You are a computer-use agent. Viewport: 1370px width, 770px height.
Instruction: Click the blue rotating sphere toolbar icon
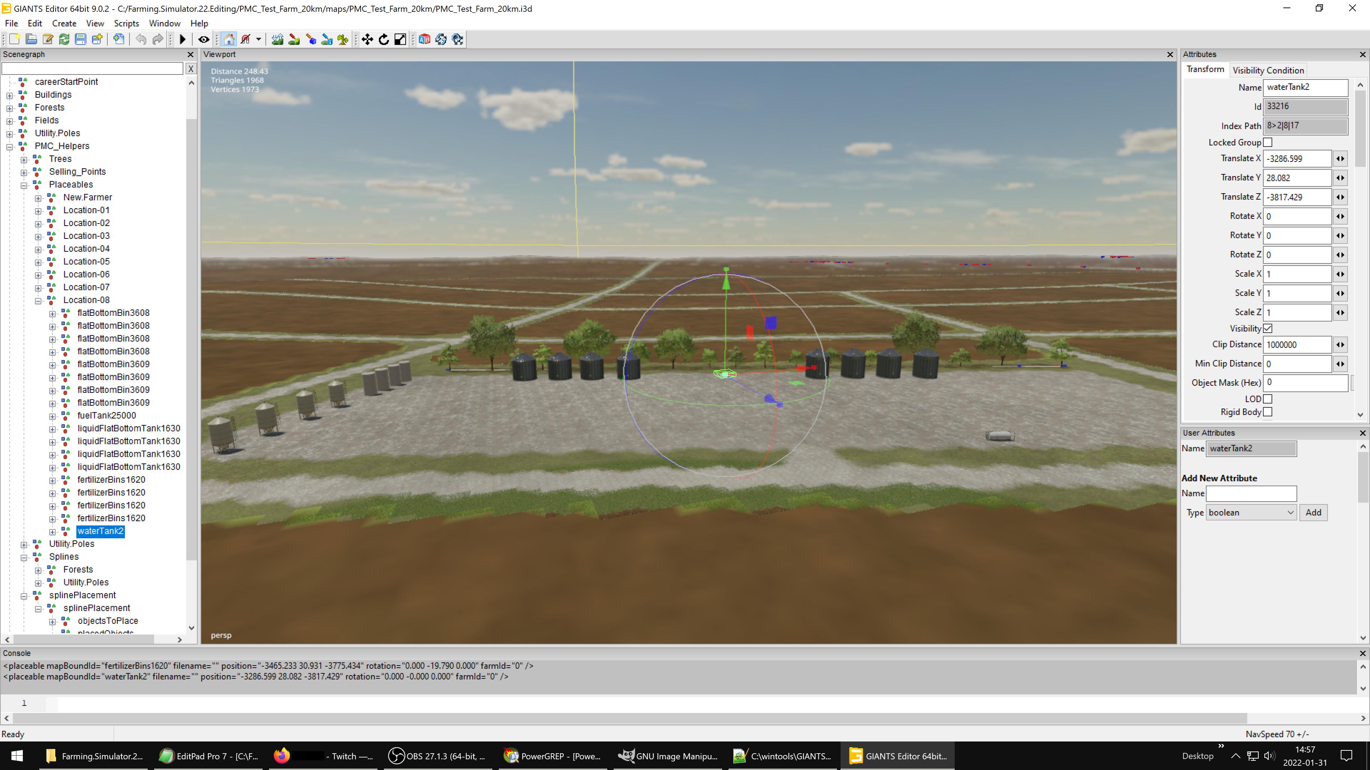coord(441,39)
